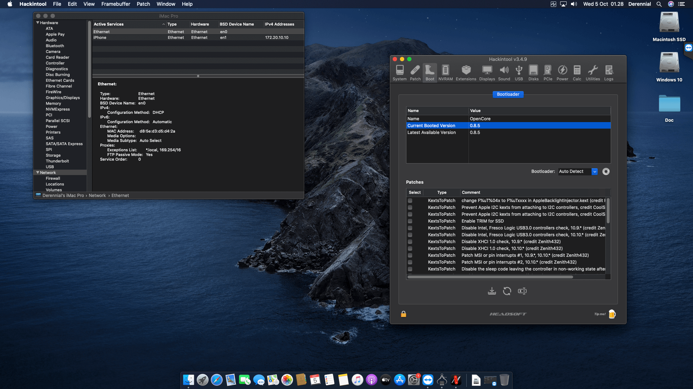Click the download bootloader icon
Viewport: 693px width, 389px height.
pos(492,291)
